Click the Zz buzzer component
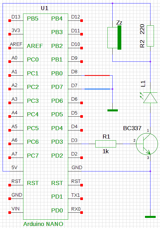The width and height of the screenshot is (160, 228). (x=114, y=38)
